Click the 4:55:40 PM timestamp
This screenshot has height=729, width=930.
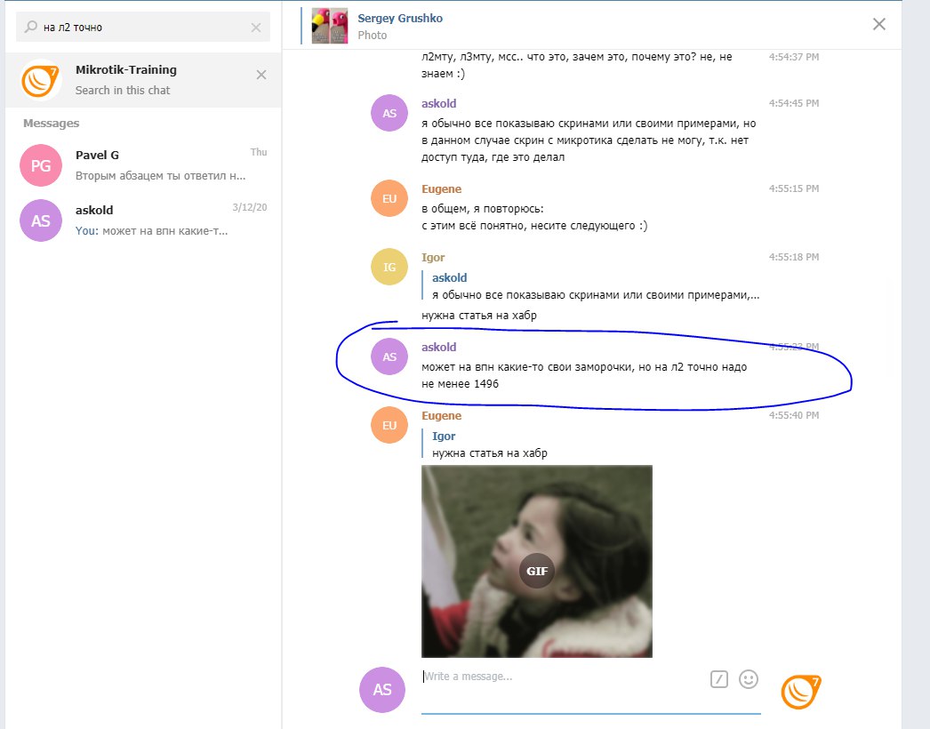(x=794, y=415)
